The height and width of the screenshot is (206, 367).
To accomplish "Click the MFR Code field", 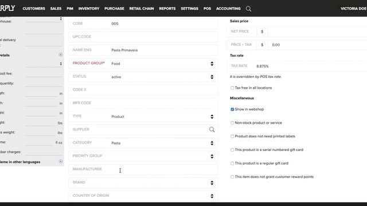I will (143, 103).
